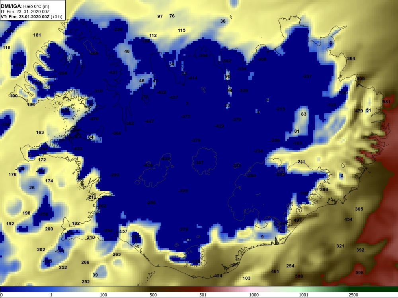The height and width of the screenshot is (298, 398).
Task: Click the map value 211
Action: click(x=301, y=162)
